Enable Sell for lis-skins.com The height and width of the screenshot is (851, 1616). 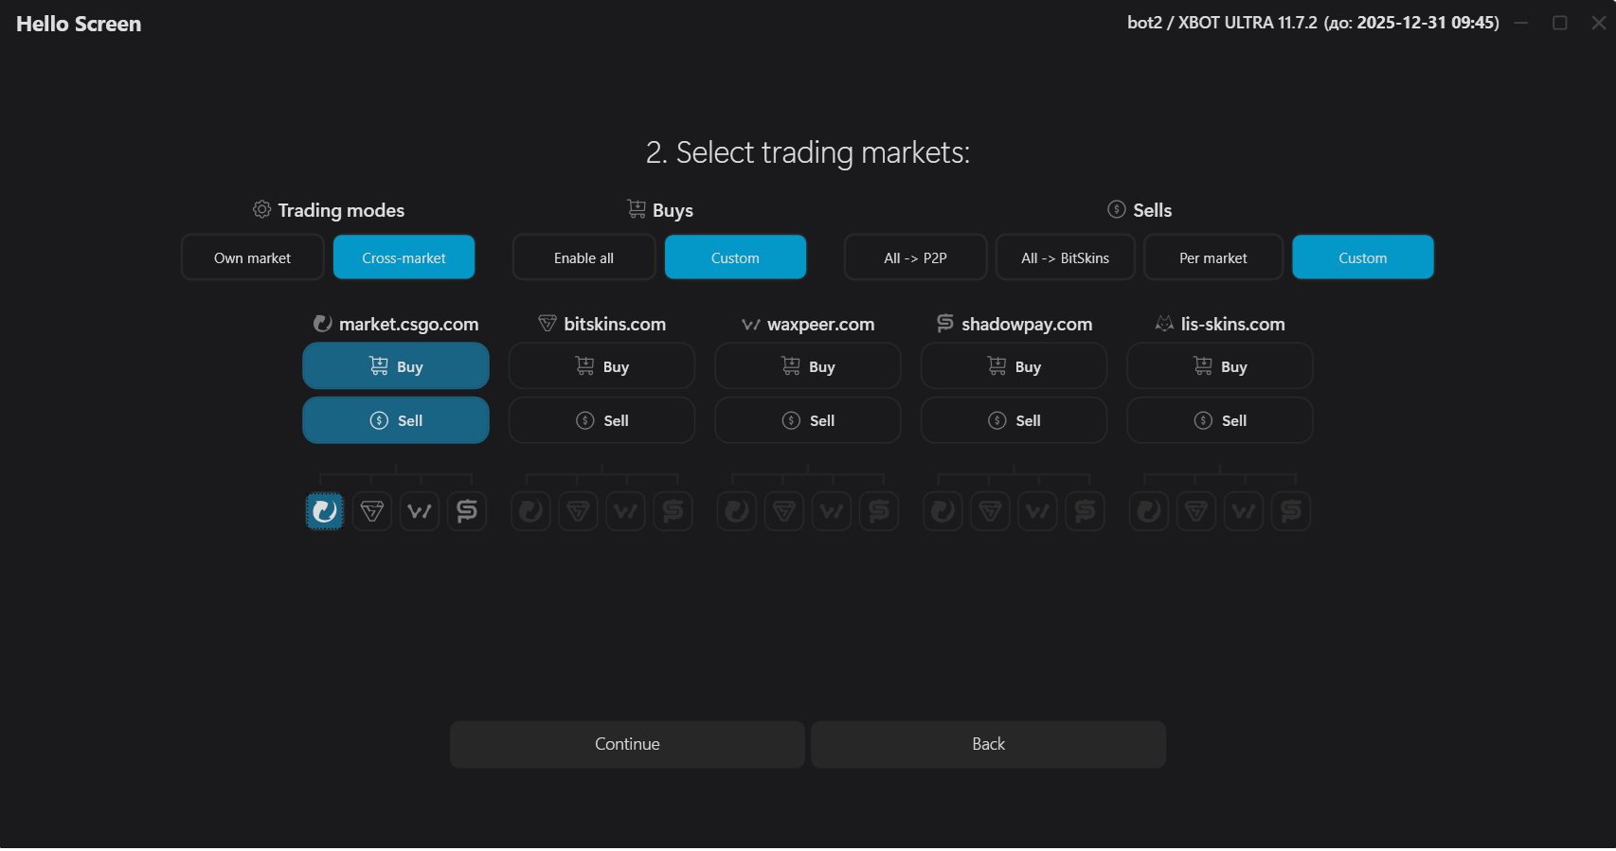(x=1219, y=420)
